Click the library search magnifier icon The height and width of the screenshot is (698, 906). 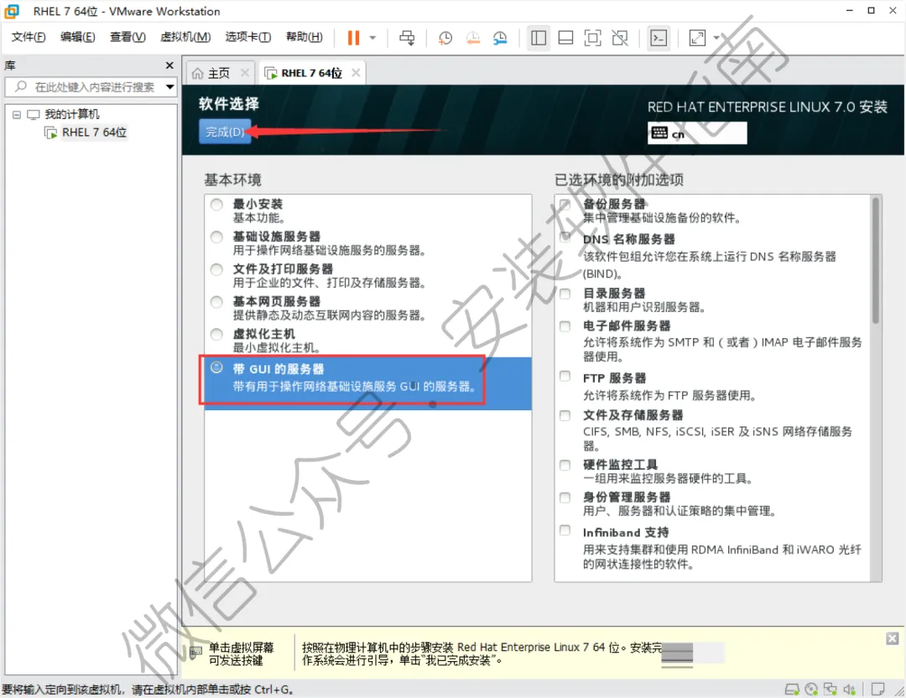tap(21, 86)
